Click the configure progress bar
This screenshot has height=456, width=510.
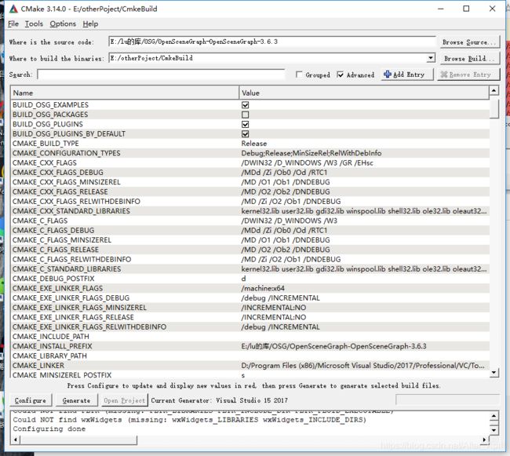447,399
